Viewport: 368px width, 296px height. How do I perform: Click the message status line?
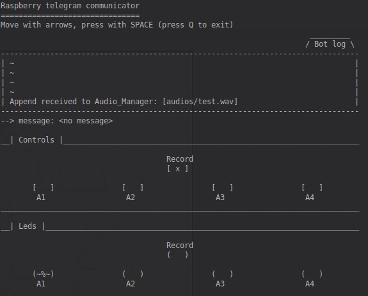(57, 121)
